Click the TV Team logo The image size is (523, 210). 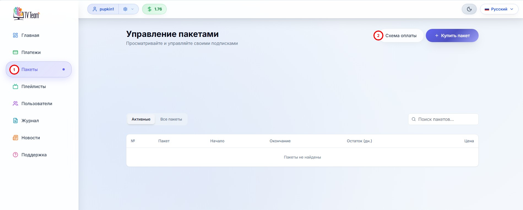26,13
